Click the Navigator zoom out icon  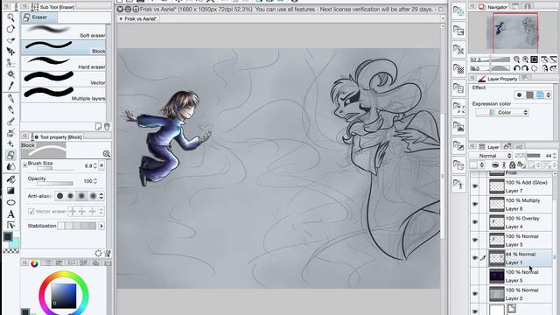(x=516, y=59)
